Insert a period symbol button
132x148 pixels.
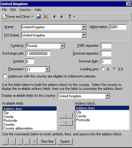(x=27, y=141)
